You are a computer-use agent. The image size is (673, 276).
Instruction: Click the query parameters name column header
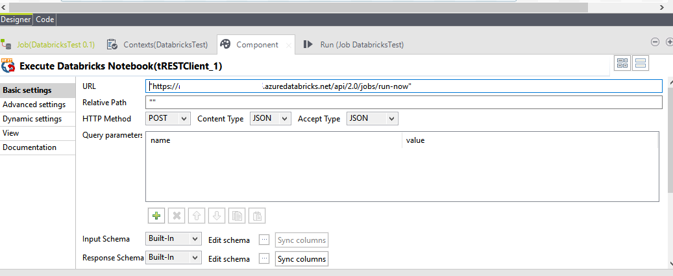(274, 140)
